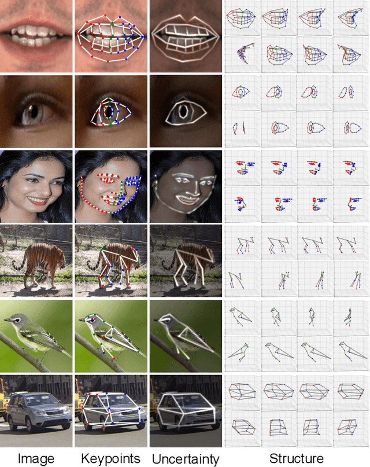Click the original tiger image
This screenshot has width=370, height=467.
[36, 261]
